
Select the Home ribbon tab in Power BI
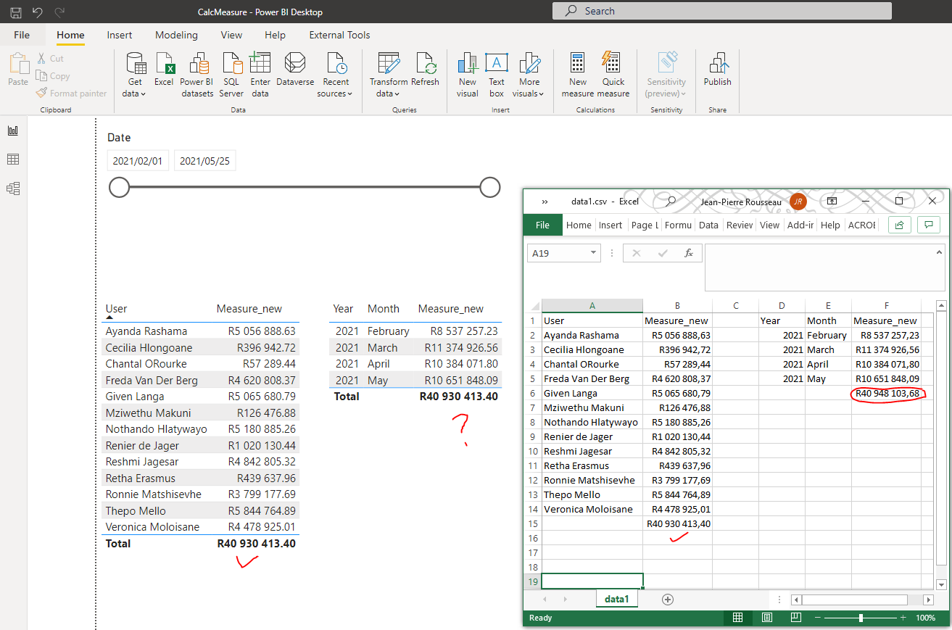click(x=71, y=35)
